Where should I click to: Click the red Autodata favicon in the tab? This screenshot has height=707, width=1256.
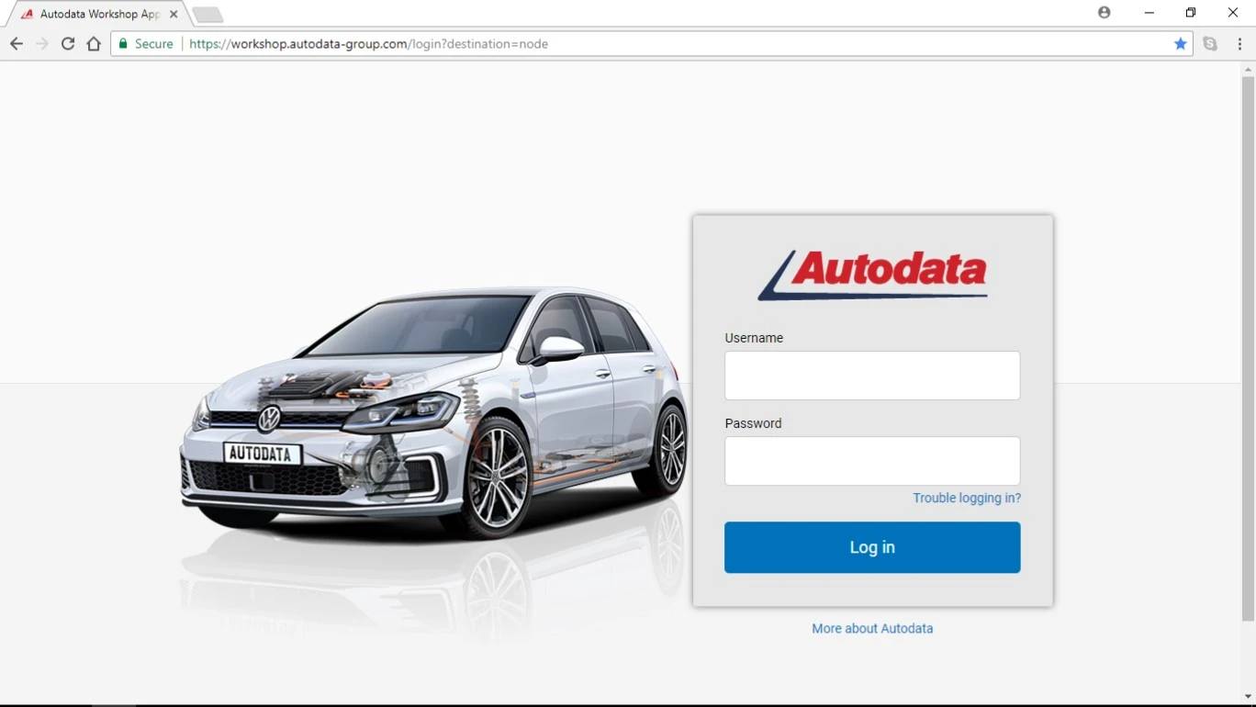click(26, 14)
